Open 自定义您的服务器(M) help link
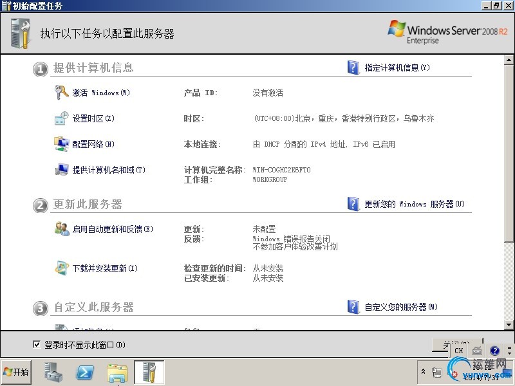This screenshot has height=386, width=515. pos(401,308)
